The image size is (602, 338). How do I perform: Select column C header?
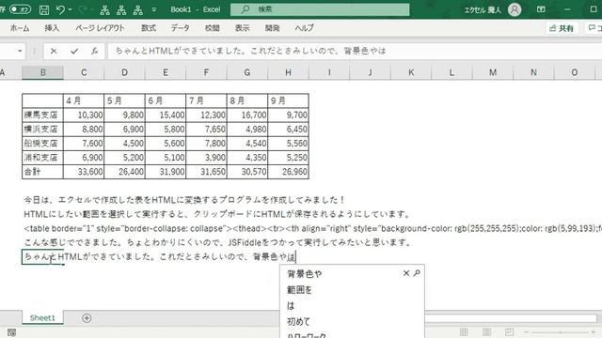(x=84, y=72)
